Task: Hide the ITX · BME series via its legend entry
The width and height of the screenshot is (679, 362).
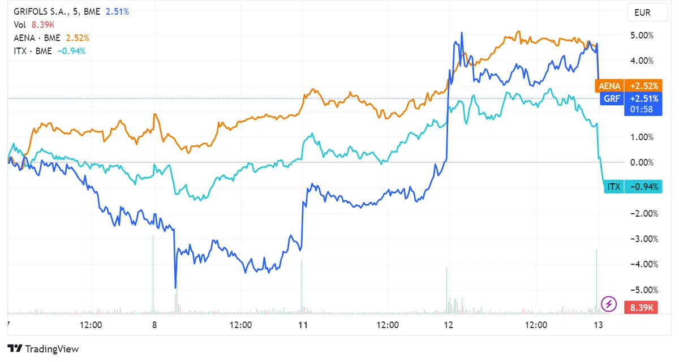Action: pyautogui.click(x=33, y=51)
